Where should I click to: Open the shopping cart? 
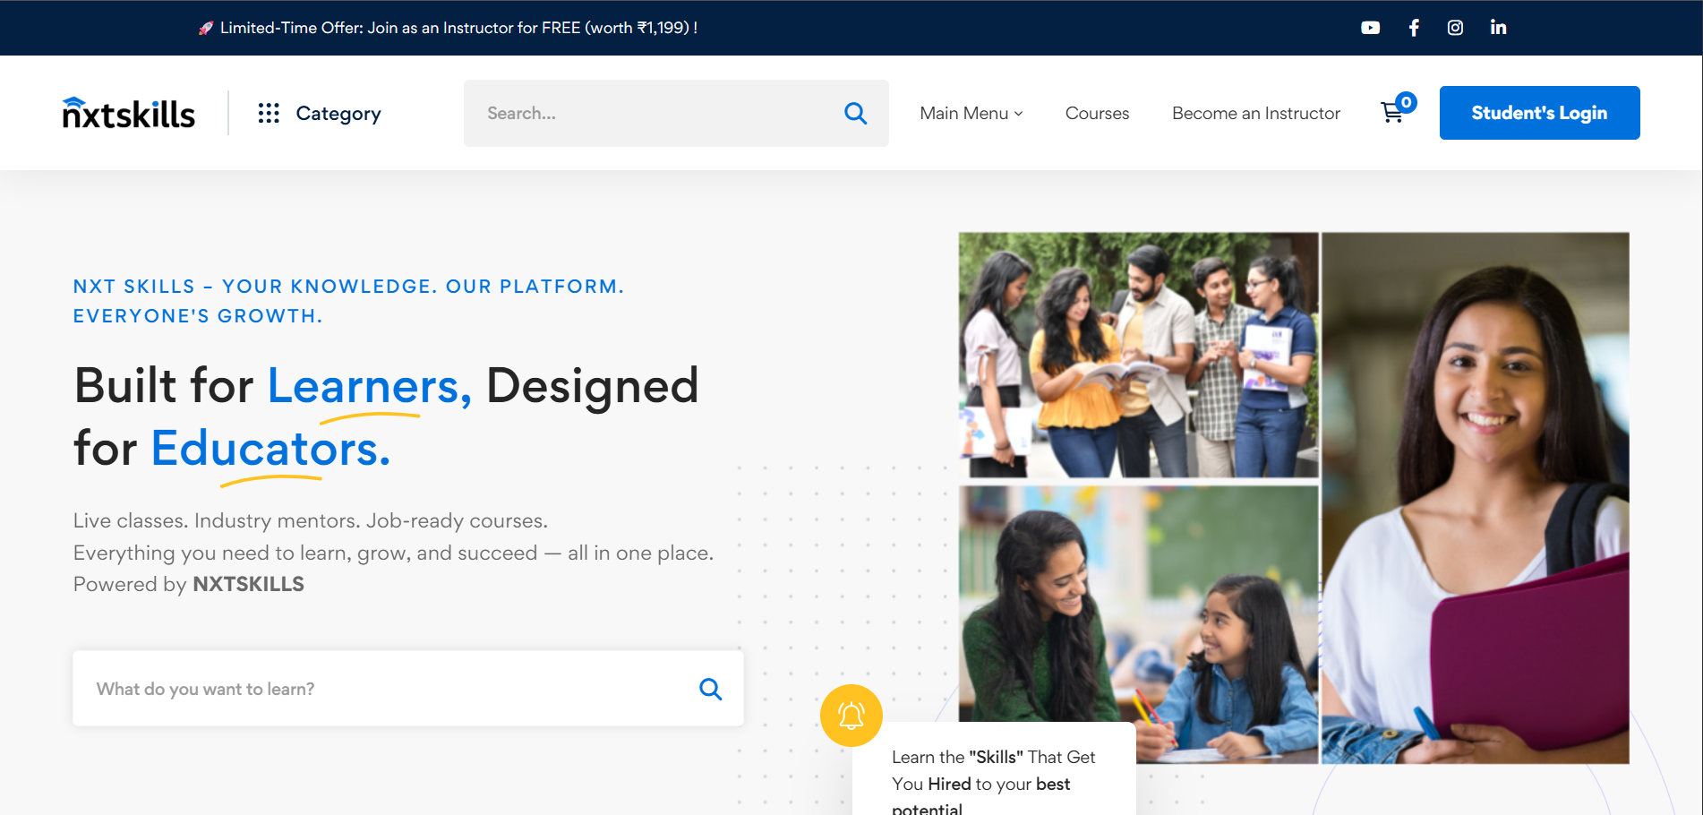pos(1392,113)
